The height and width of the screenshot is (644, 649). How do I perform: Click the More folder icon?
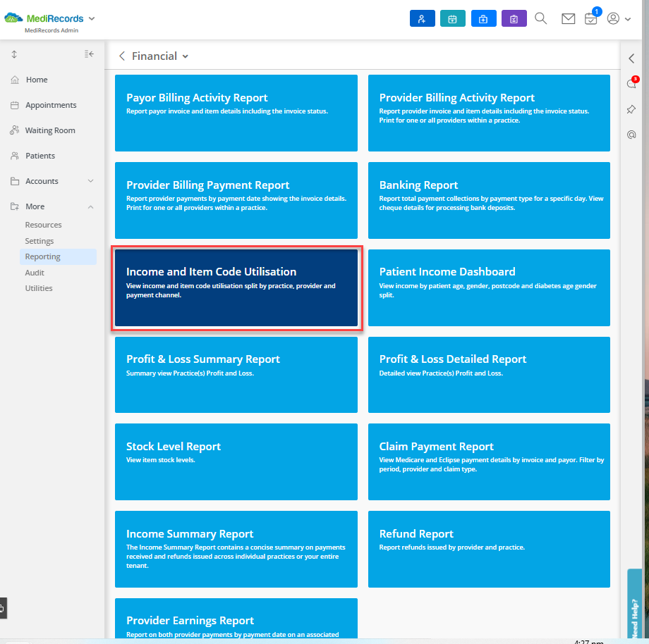(15, 206)
